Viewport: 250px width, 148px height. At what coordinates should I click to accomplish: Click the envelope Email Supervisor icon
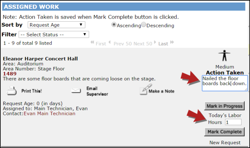[76, 91]
